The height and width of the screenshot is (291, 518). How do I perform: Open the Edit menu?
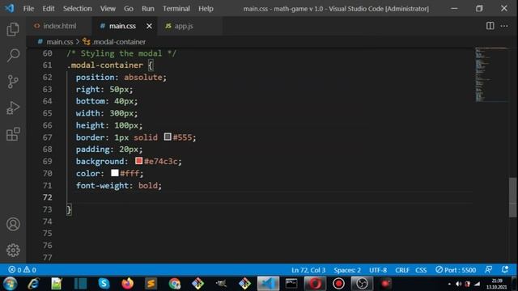tap(49, 9)
